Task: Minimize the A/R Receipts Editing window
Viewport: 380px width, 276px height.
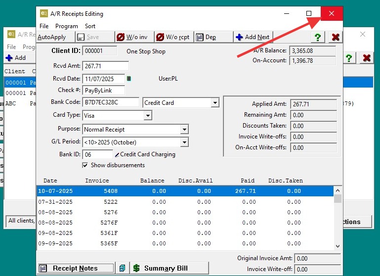Action: coord(287,13)
